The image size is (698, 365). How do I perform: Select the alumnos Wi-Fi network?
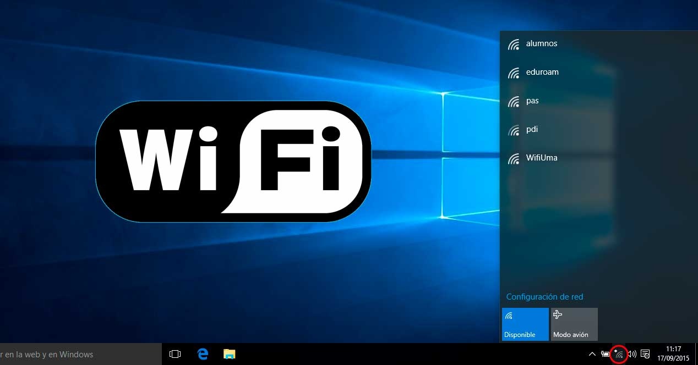pos(542,43)
